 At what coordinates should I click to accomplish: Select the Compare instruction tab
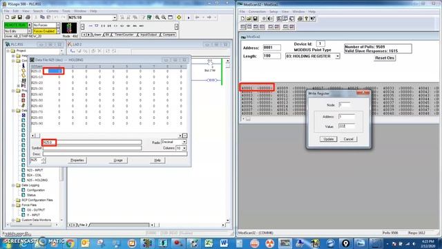[x=169, y=35]
